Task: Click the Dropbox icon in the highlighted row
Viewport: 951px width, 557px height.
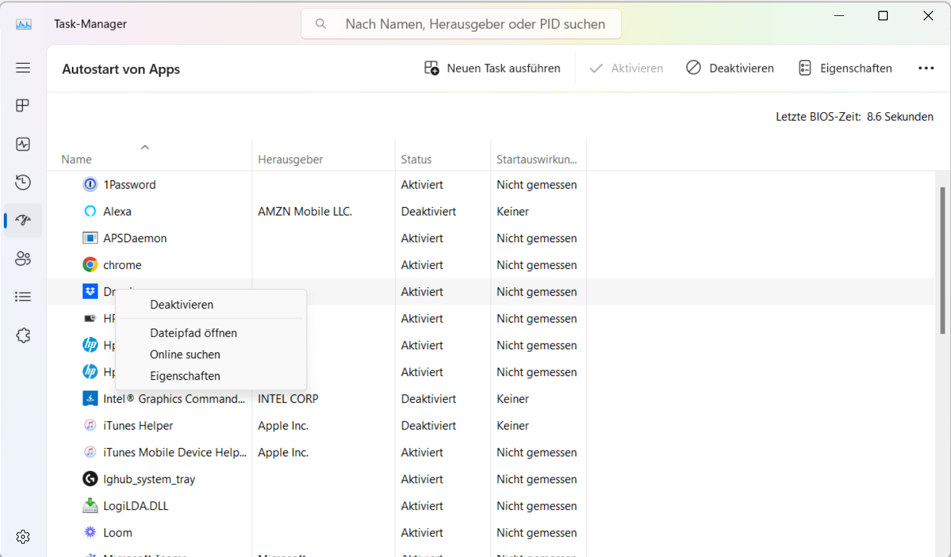Action: coord(91,291)
